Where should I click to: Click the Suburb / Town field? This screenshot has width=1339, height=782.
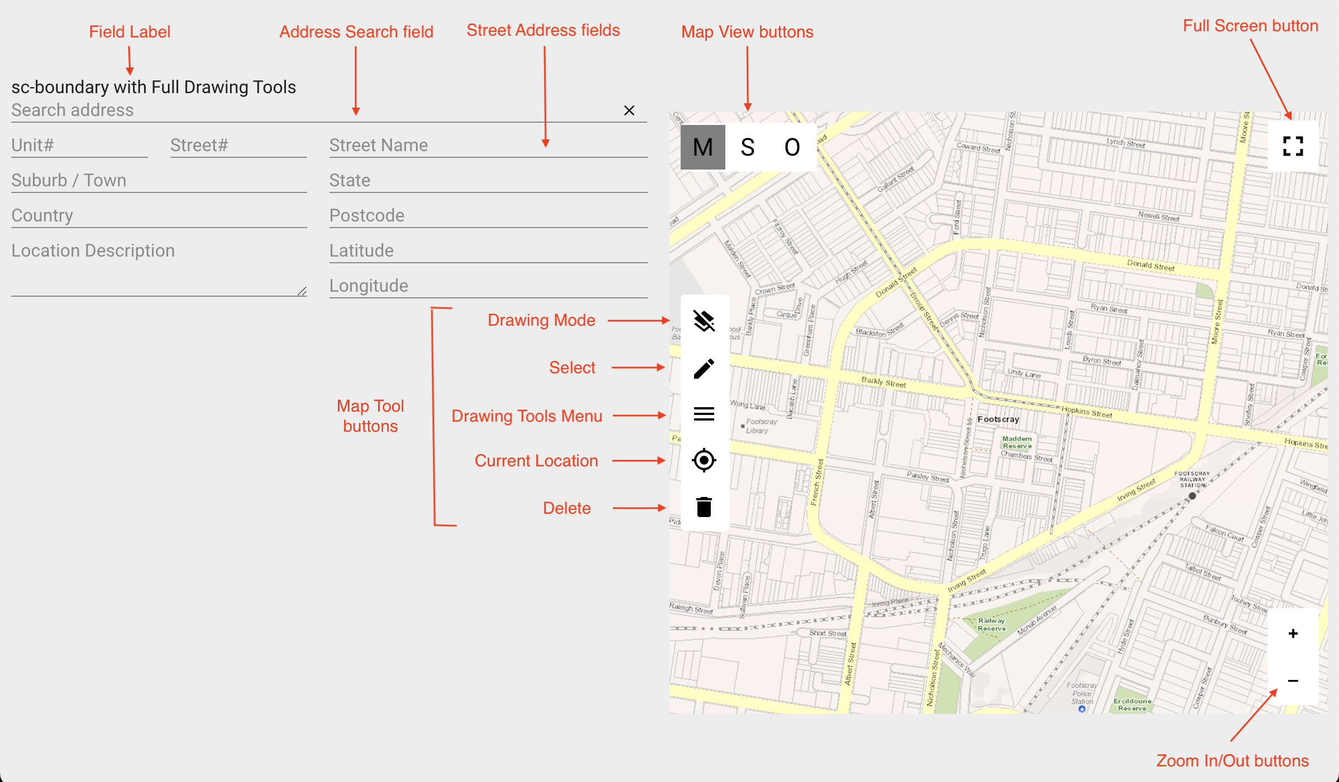[x=159, y=181]
